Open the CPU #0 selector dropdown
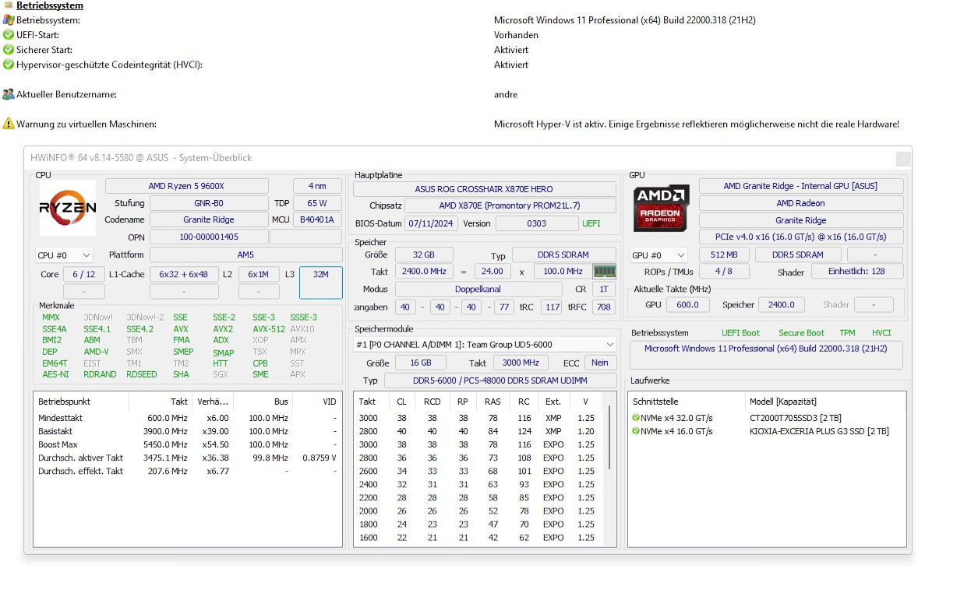The height and width of the screenshot is (607, 978). [64, 255]
